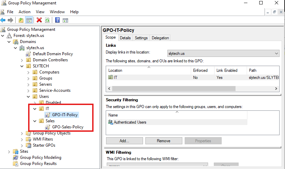The image size is (285, 169).
Task: Toggle the Show/Hide Console Tree icon
Action: 29,20
